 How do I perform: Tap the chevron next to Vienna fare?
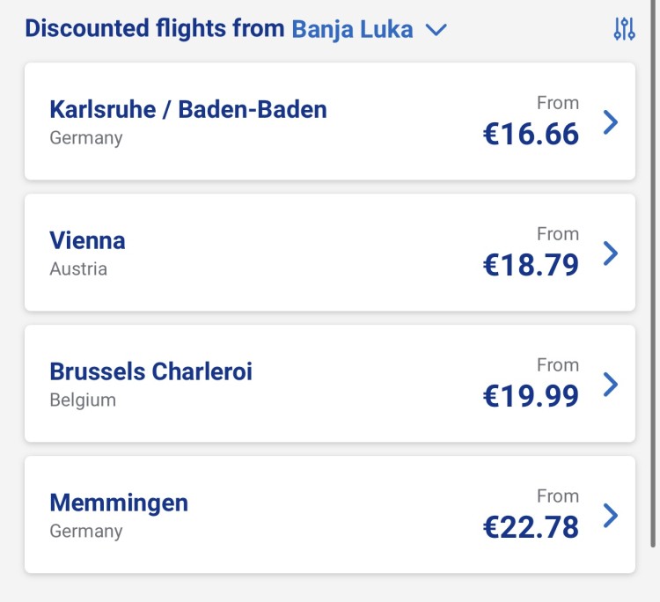[x=611, y=253]
